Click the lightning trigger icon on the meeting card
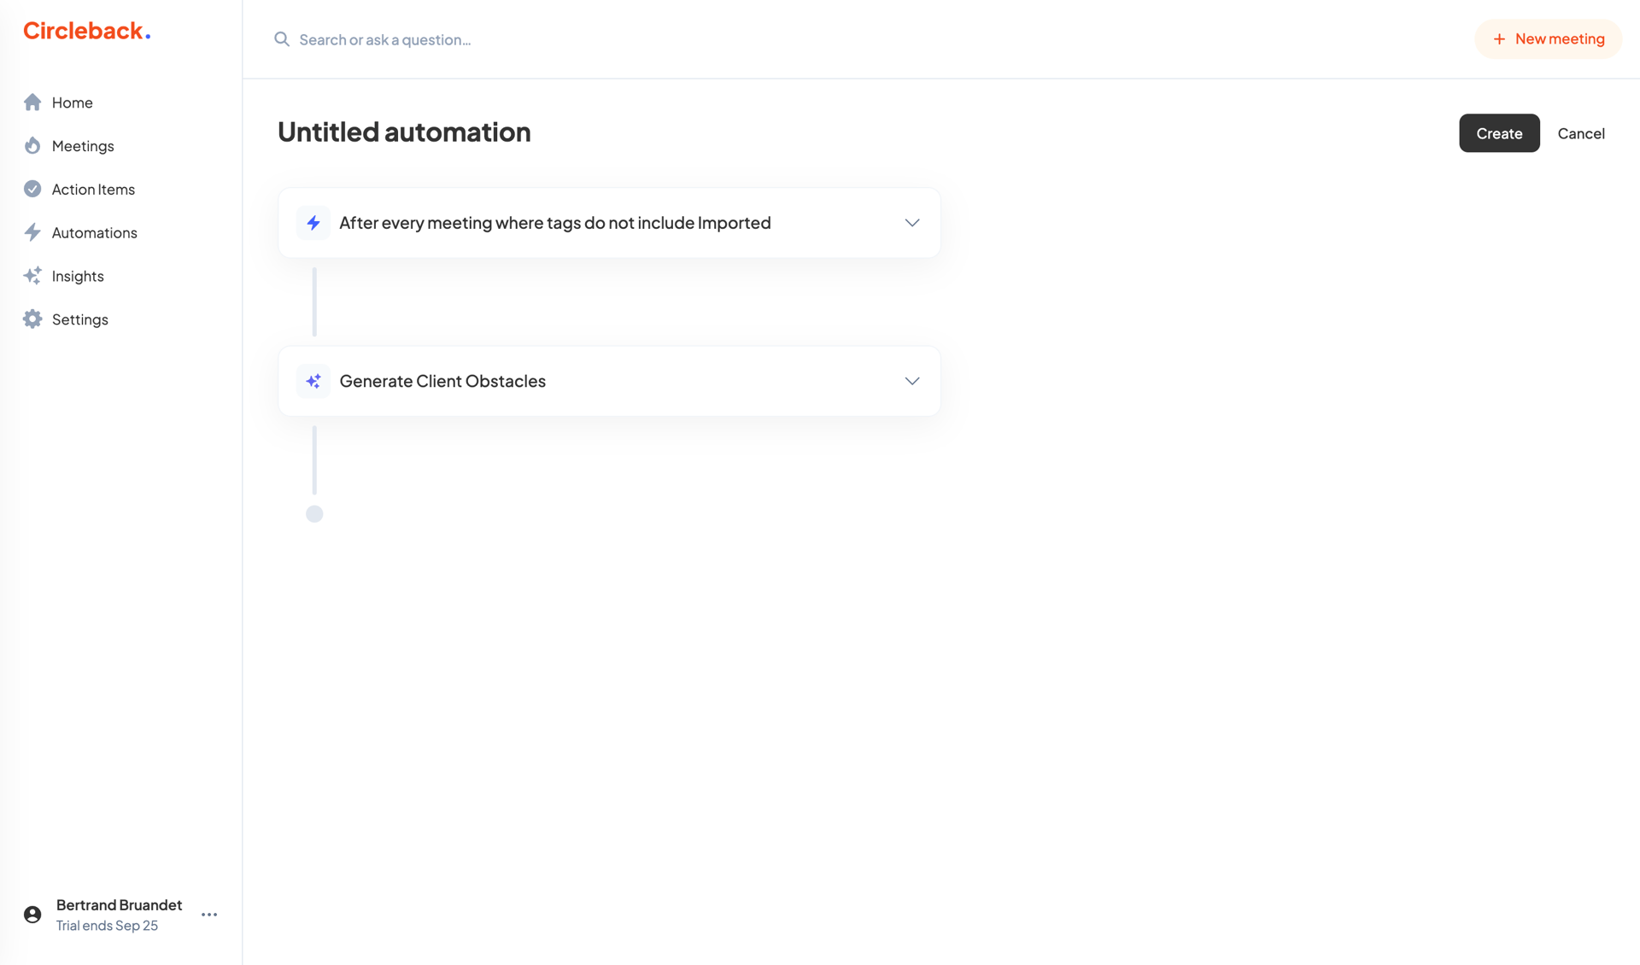Screen dimensions: 1640x965 (313, 222)
